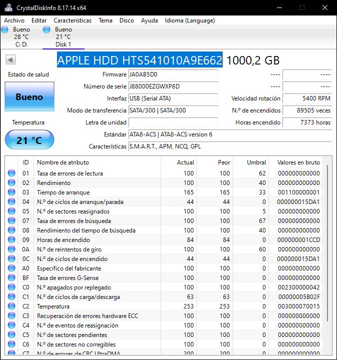Click the empty Letra de unidad field

(173, 122)
